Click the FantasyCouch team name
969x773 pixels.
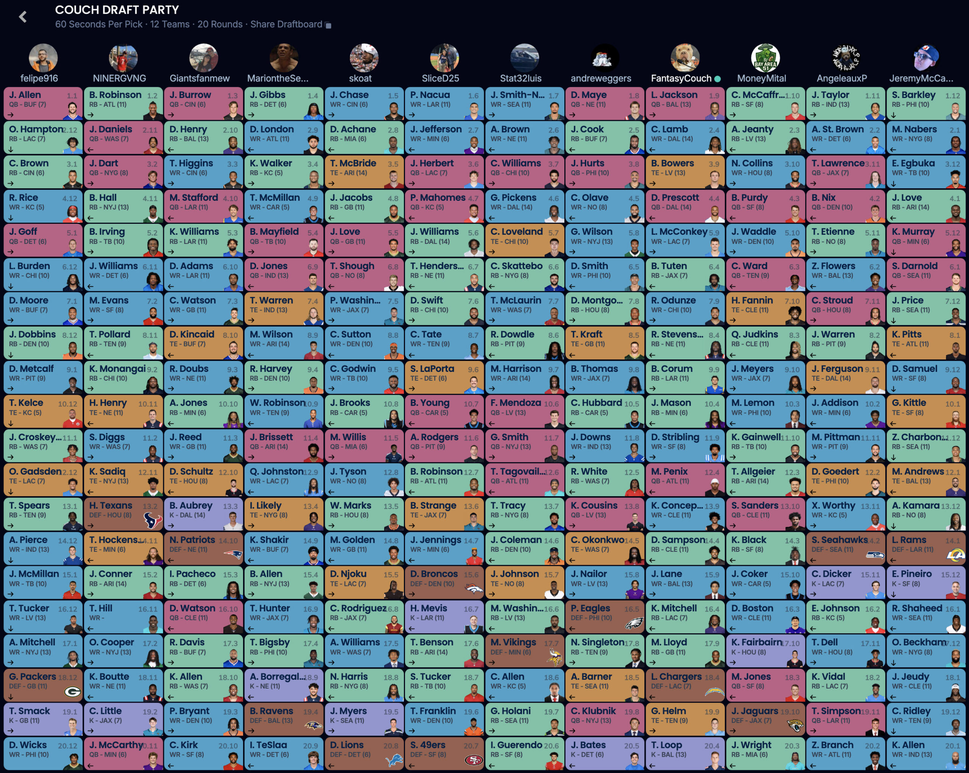[681, 78]
